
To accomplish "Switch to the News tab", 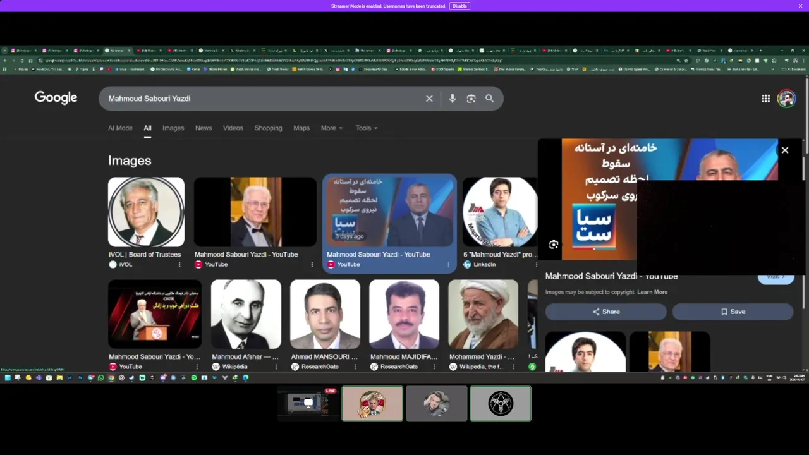I will pyautogui.click(x=204, y=128).
